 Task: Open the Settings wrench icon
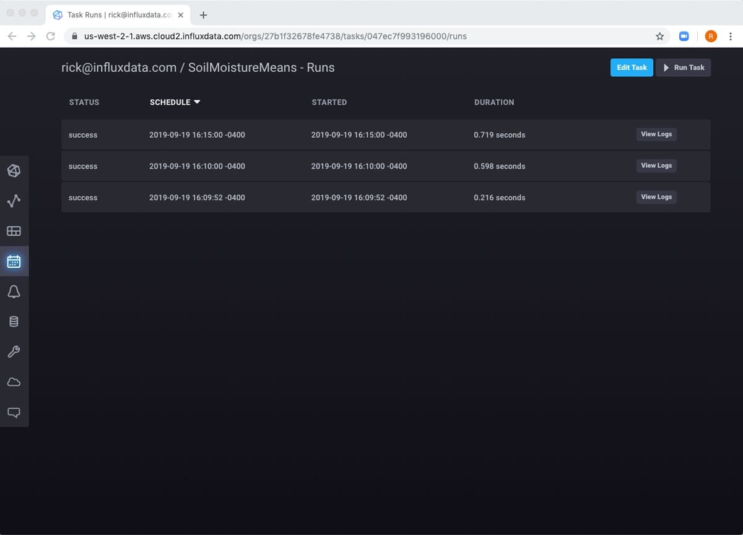pos(14,352)
